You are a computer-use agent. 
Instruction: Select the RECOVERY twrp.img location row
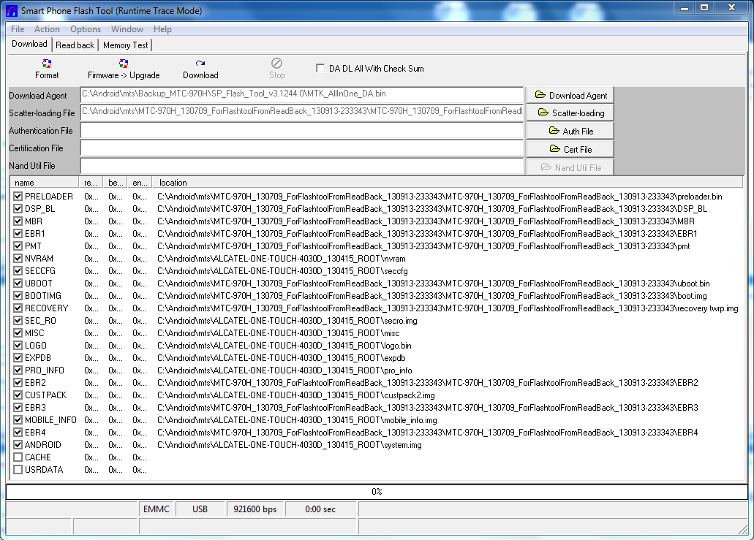click(448, 308)
